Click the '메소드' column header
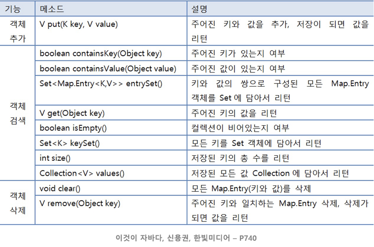This screenshot has width=374, height=247. point(111,9)
